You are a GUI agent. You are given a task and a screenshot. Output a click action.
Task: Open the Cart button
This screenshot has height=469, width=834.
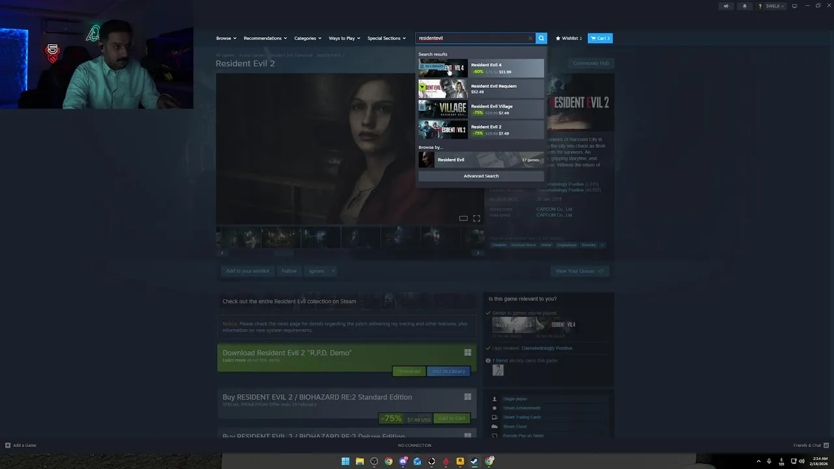600,38
